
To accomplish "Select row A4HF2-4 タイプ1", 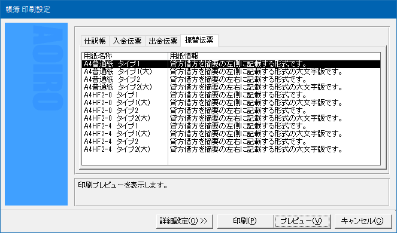I will 231,126.
